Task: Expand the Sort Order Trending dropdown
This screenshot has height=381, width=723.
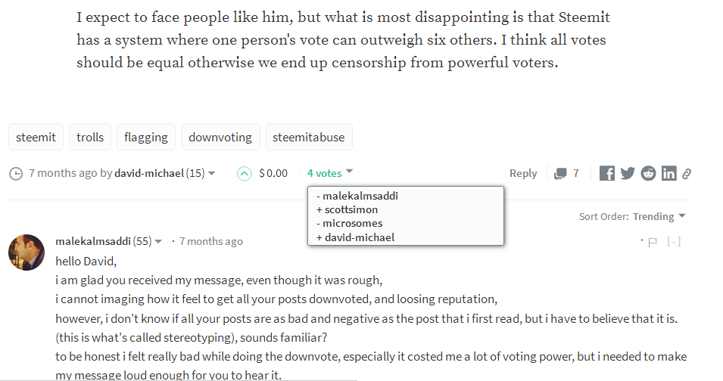Action: pyautogui.click(x=659, y=216)
